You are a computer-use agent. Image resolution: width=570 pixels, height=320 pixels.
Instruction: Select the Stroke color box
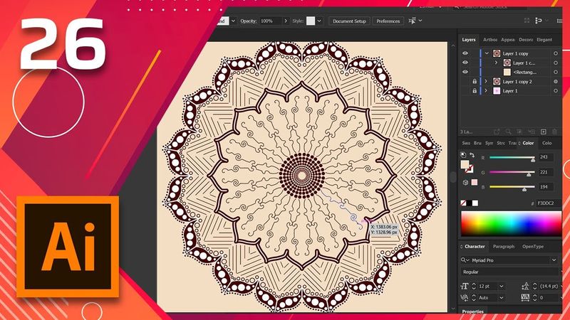(x=470, y=169)
